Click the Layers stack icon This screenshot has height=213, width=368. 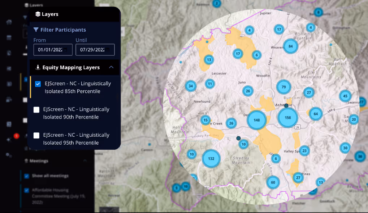(x=38, y=14)
